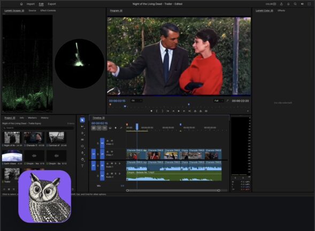Toggle V2 track targeting
Viewport: 315px width, 231px height.
[102, 143]
